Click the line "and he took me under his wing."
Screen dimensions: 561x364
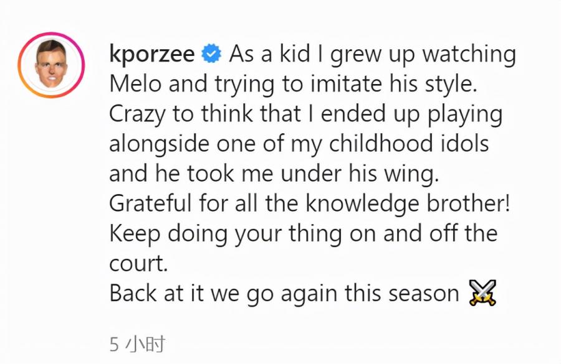tap(274, 174)
